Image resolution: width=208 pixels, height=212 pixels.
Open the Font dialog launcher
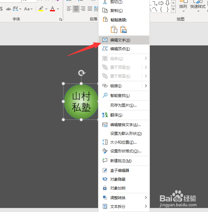pyautogui.click(x=61, y=19)
